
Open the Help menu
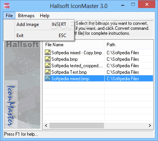(x=44, y=16)
